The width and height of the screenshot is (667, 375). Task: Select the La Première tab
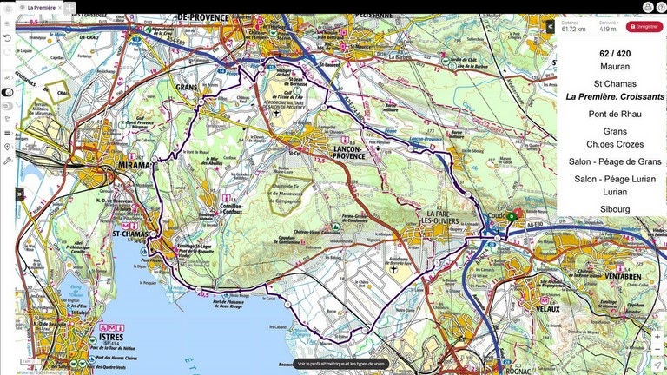tap(38, 7)
